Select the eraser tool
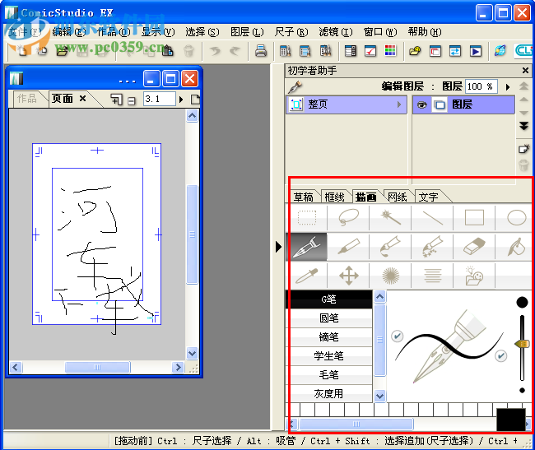535x450 pixels. point(474,247)
